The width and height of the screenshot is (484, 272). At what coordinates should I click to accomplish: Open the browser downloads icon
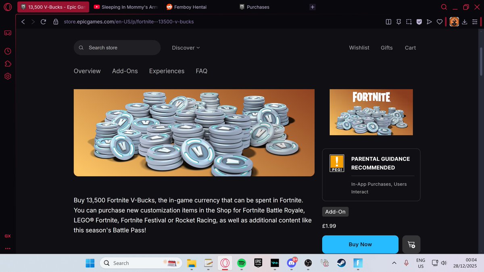[464, 22]
